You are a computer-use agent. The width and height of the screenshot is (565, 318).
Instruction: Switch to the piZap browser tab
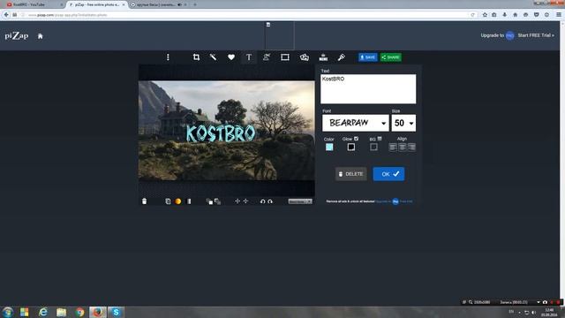tap(96, 4)
